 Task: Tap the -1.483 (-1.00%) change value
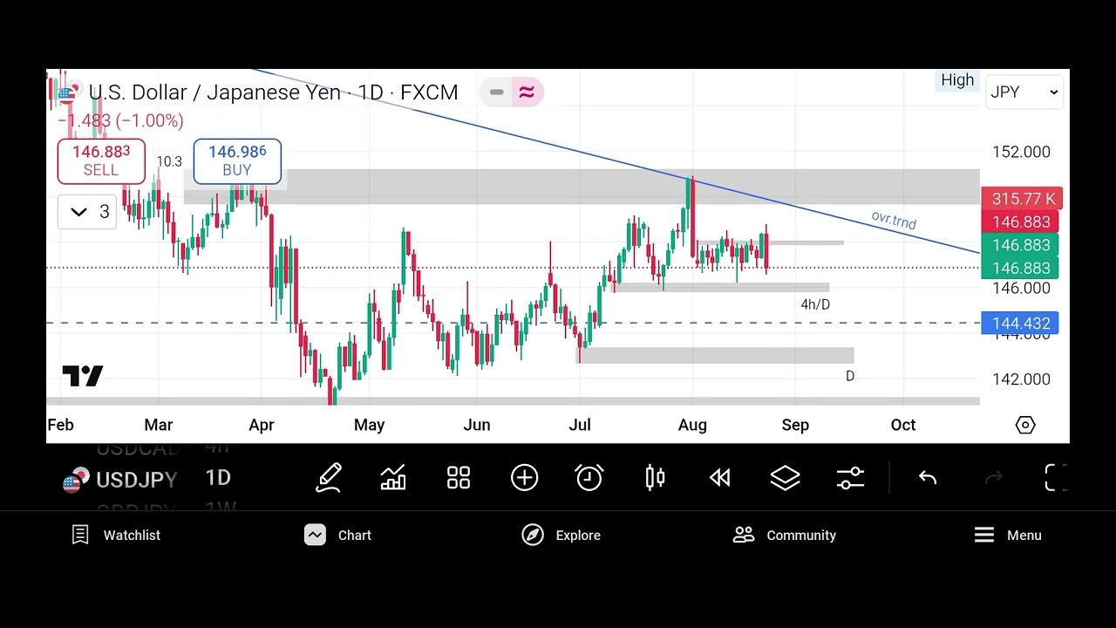coord(120,121)
